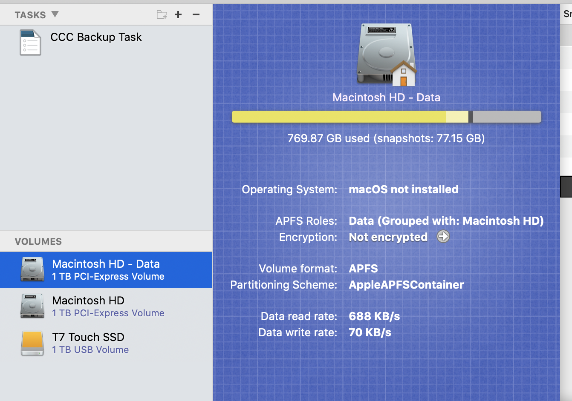
Task: Click the snapshots light-yellow usage segment
Action: (x=457, y=117)
